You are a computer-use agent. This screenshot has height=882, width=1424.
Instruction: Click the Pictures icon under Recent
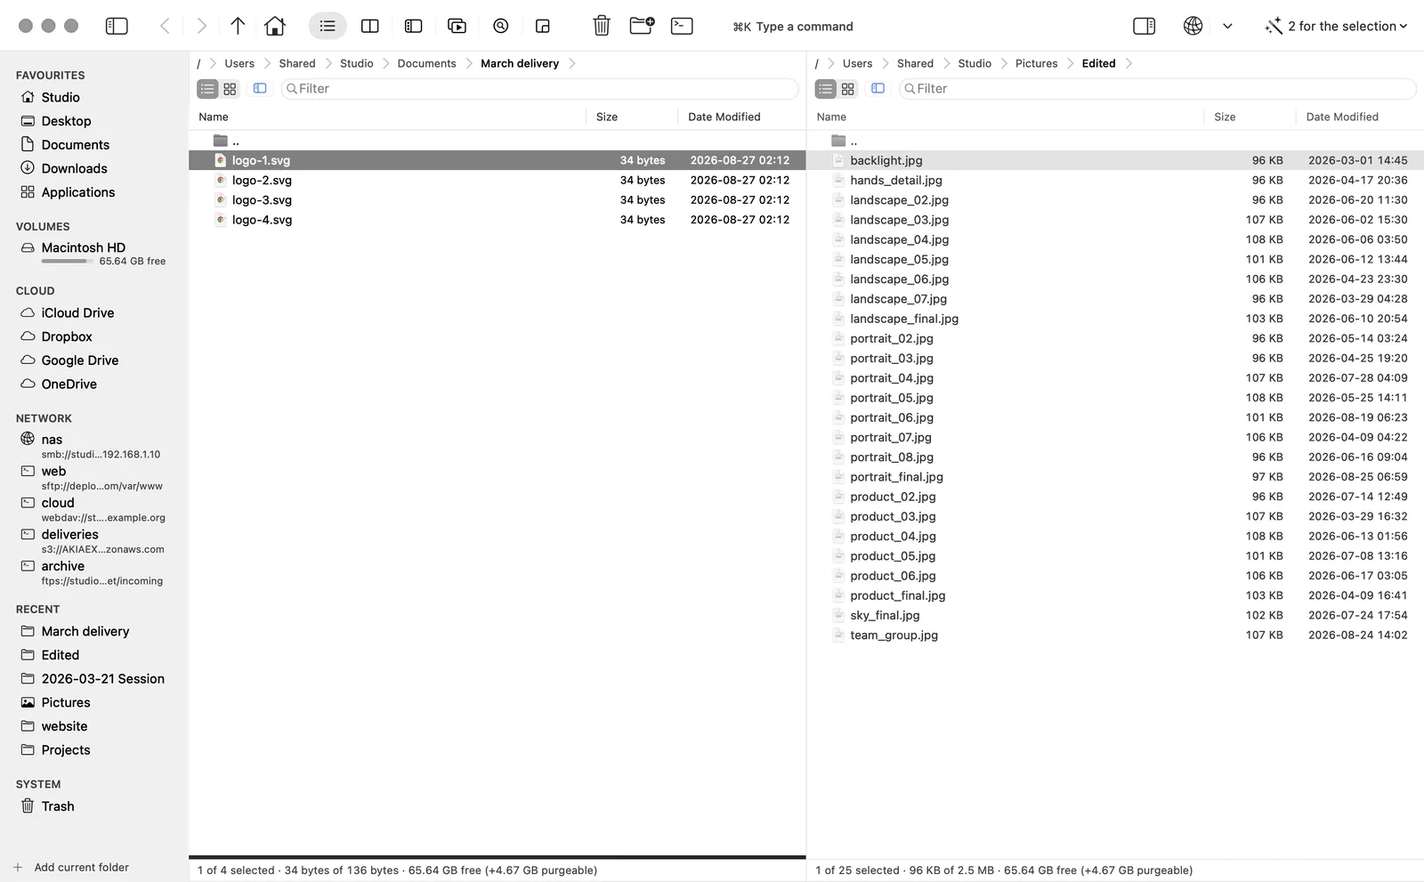[x=28, y=702]
